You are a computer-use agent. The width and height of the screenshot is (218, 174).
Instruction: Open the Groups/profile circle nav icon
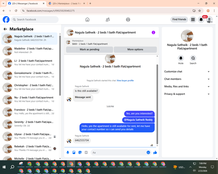128,20
